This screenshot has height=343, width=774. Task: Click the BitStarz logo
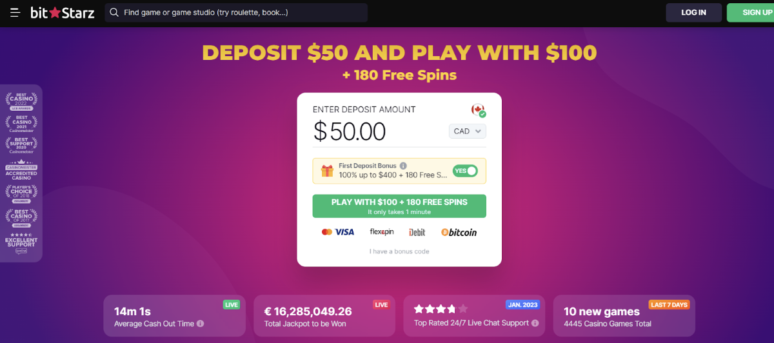(x=63, y=12)
